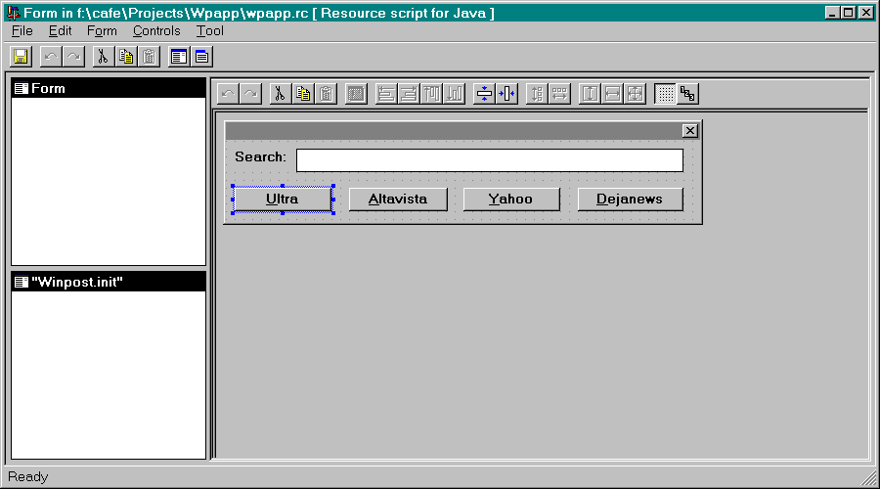Click the Align Left edges icon
The image size is (880, 489).
[386, 94]
